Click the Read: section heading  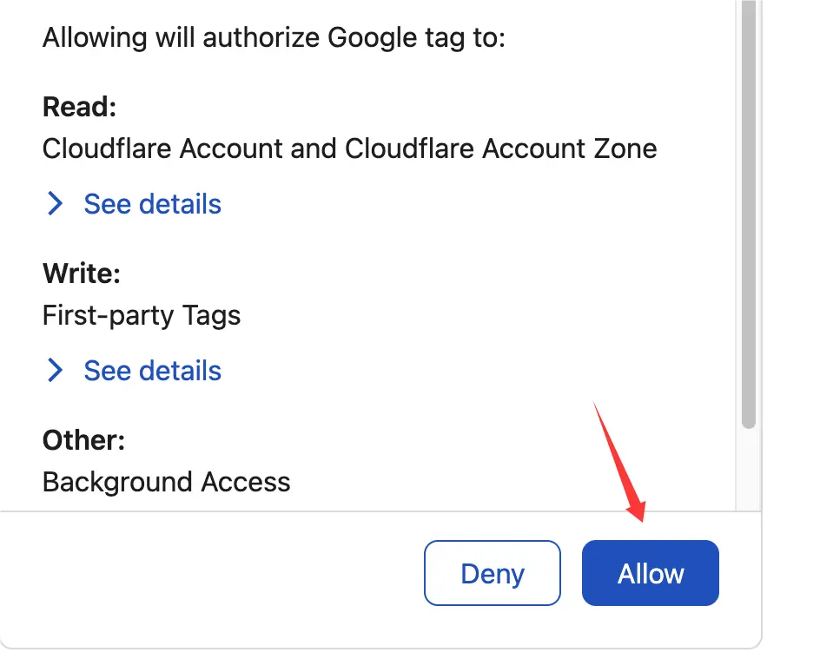(80, 107)
